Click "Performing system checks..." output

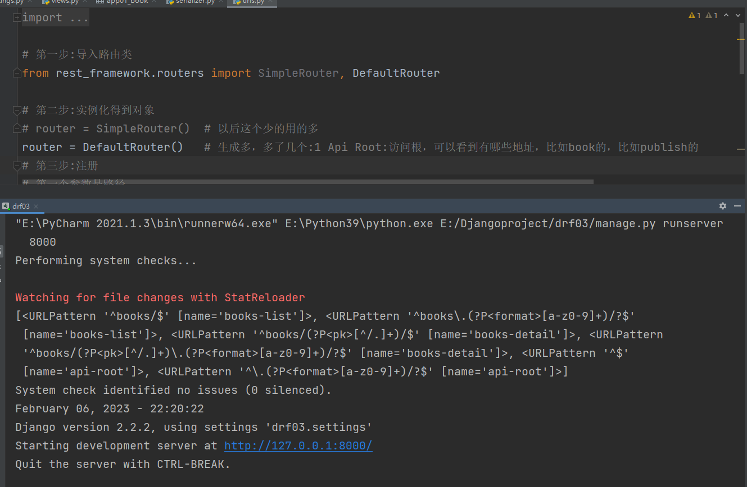point(106,261)
